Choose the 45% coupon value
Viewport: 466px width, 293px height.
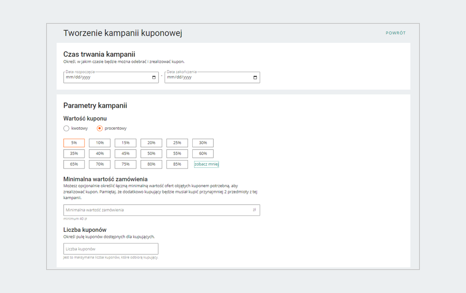click(125, 153)
